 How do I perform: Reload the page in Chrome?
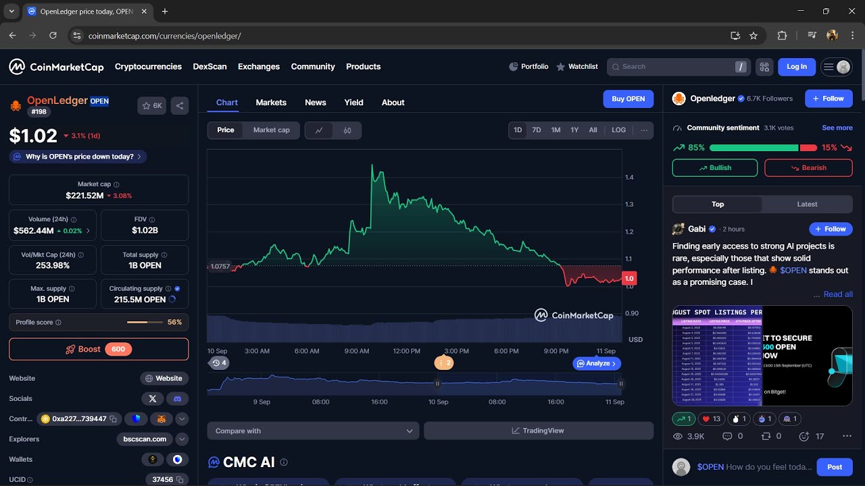click(x=53, y=35)
